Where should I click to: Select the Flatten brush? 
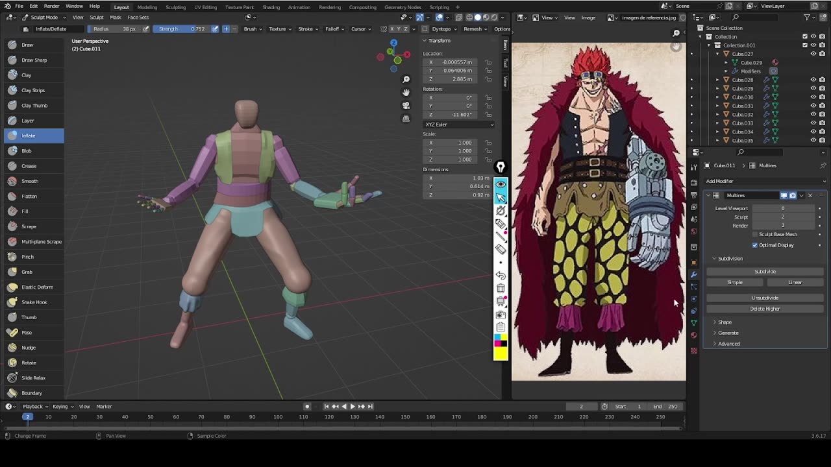click(34, 196)
